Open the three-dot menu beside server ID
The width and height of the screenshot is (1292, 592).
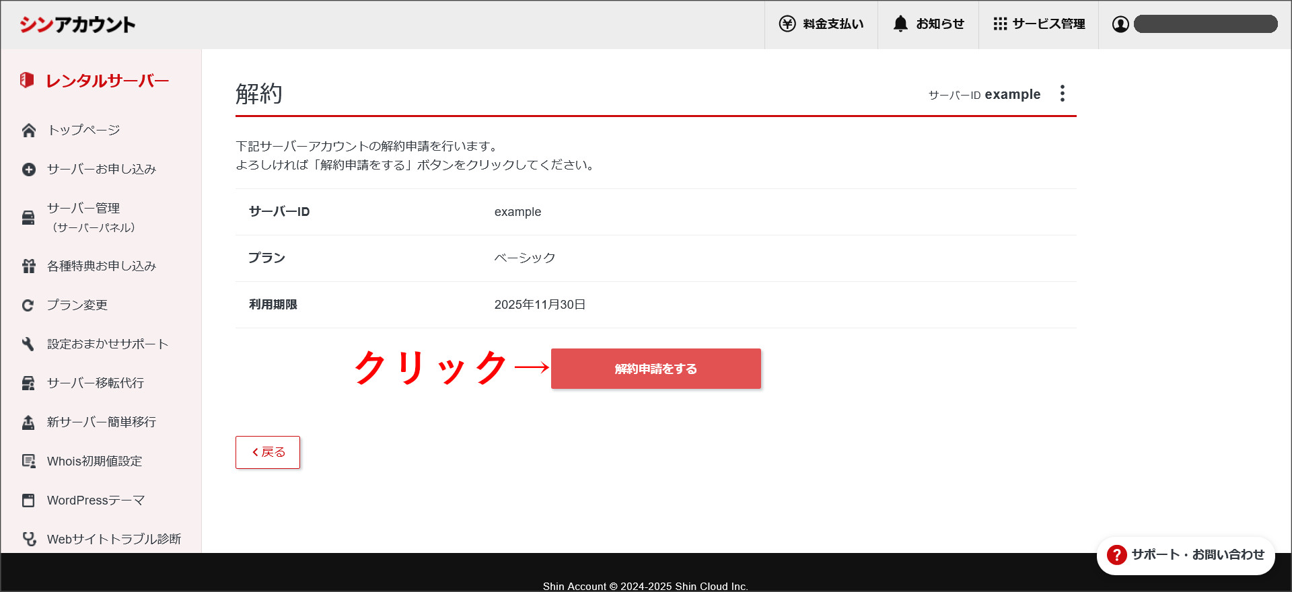1063,94
